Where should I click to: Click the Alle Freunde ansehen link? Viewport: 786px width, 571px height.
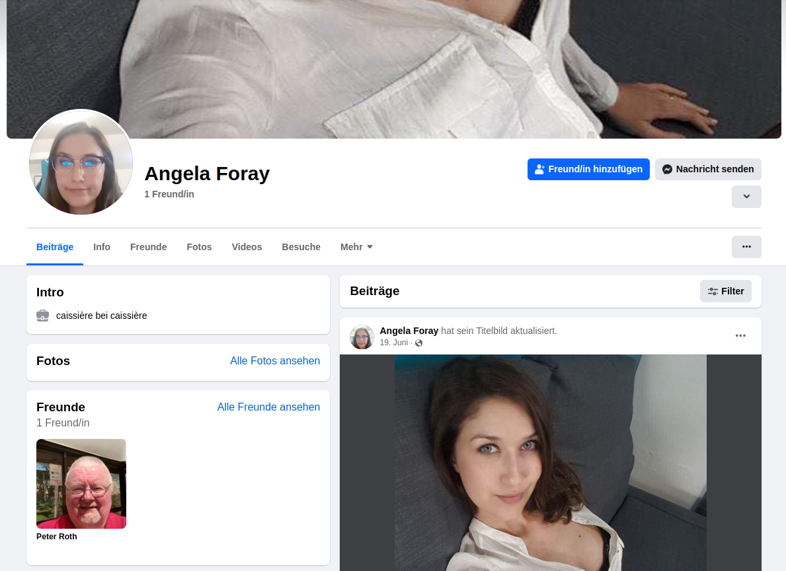(268, 407)
